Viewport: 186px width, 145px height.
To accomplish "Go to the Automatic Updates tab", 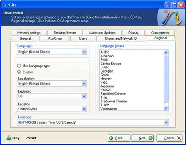I will pos(102,33).
